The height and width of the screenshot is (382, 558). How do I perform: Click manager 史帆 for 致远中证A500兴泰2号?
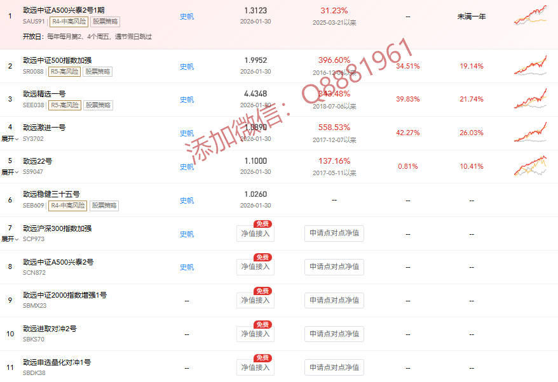pos(186,267)
